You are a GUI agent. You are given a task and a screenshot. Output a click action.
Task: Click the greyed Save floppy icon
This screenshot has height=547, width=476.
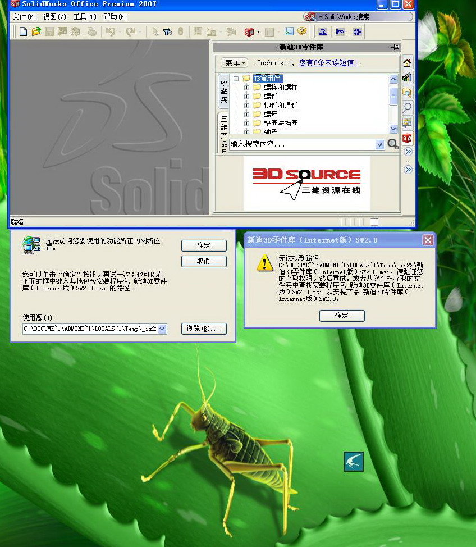point(49,32)
